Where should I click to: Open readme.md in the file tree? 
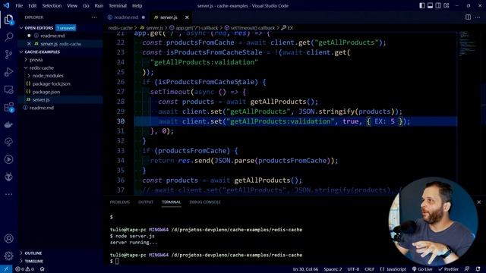click(x=42, y=108)
